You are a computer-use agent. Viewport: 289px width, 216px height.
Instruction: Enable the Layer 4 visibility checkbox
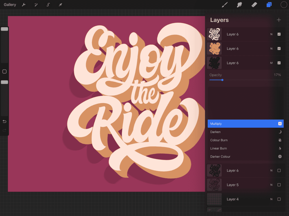click(279, 199)
